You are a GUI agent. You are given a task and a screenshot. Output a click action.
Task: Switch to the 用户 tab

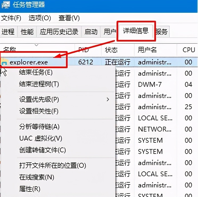tap(110, 32)
